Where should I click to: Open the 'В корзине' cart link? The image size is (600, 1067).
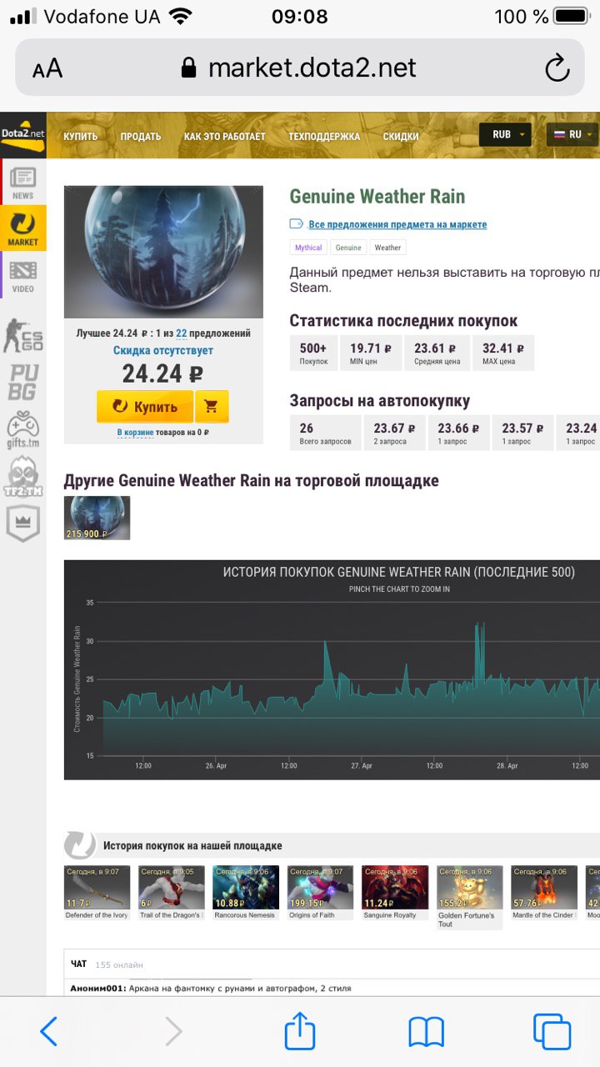135,432
